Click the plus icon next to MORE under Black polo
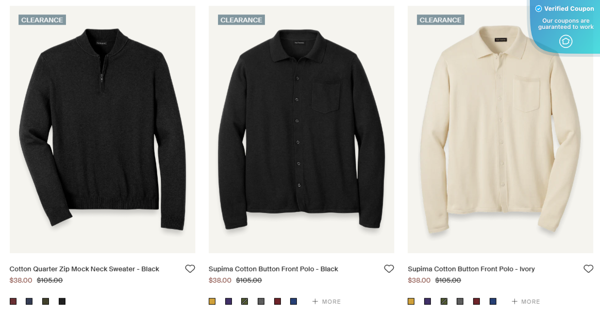This screenshot has width=600, height=326. (316, 301)
